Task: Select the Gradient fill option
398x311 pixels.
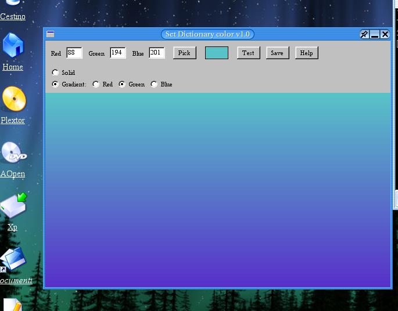Action: pyautogui.click(x=55, y=84)
